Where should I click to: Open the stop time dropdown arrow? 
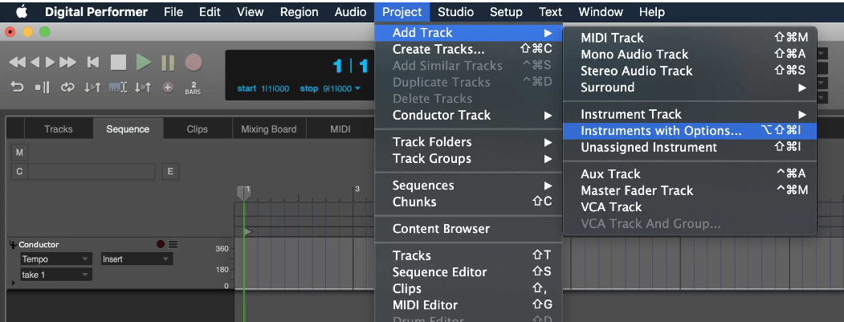[x=357, y=88]
